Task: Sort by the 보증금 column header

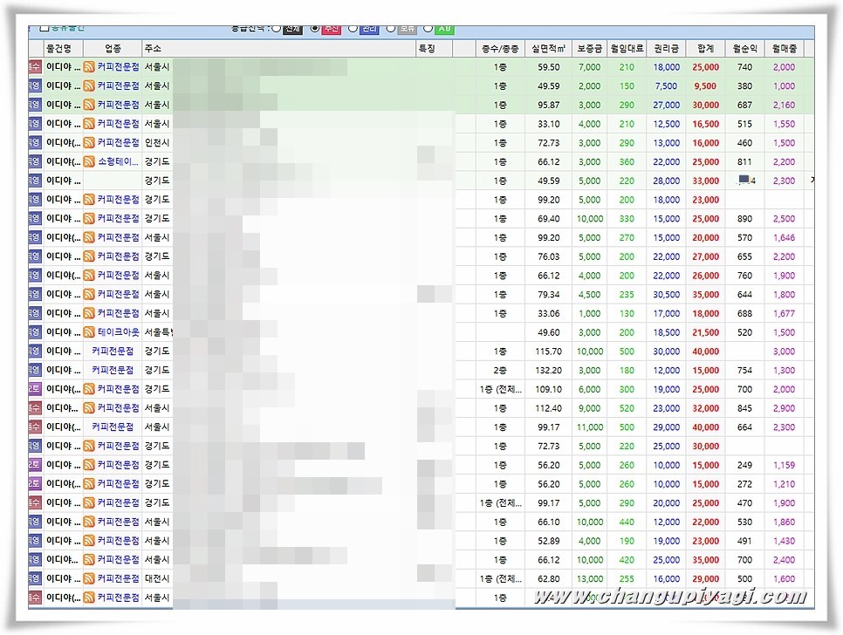Action: tap(589, 48)
